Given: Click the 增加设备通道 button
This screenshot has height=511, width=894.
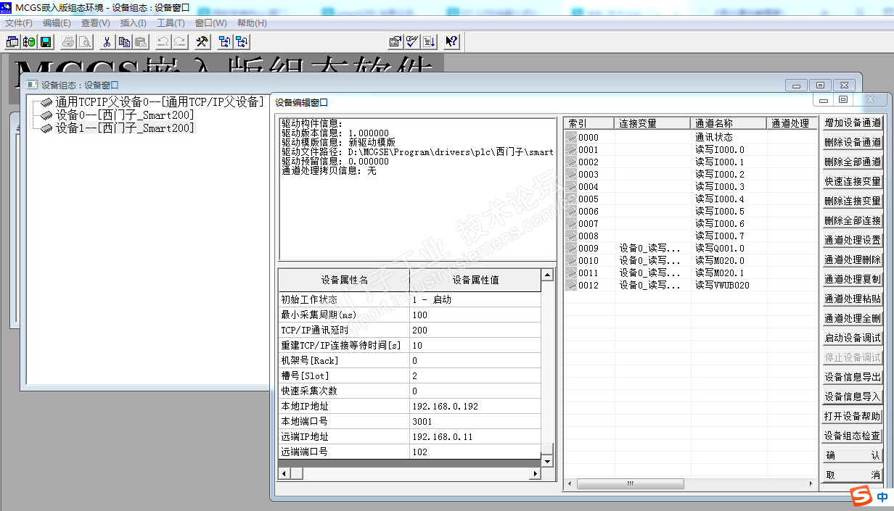Looking at the screenshot, I should coord(853,122).
